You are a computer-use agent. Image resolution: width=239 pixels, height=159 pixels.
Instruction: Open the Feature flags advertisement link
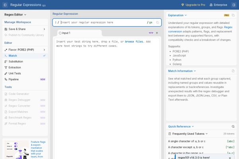click(38, 149)
